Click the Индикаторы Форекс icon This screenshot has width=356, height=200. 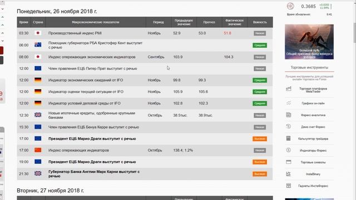[x=289, y=150]
